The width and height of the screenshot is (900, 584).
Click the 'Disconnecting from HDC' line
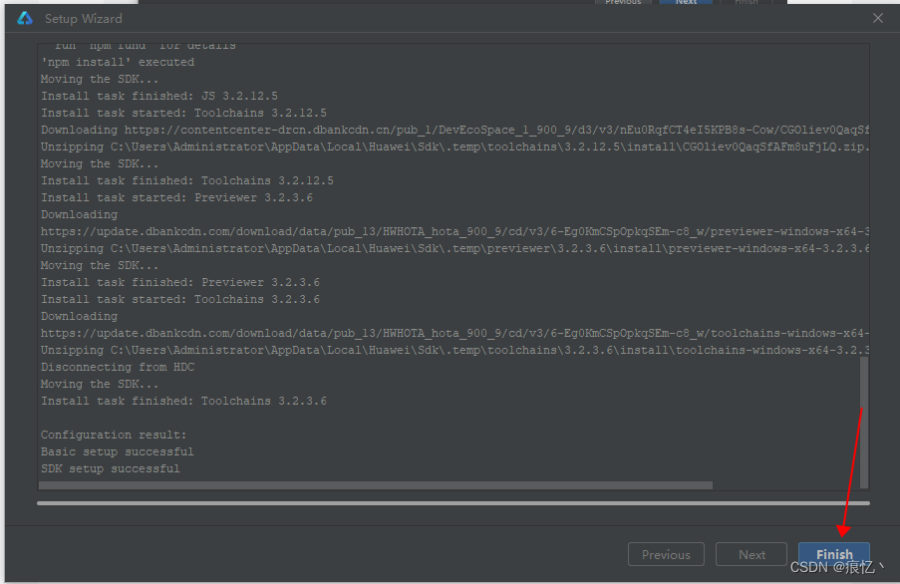tap(118, 367)
